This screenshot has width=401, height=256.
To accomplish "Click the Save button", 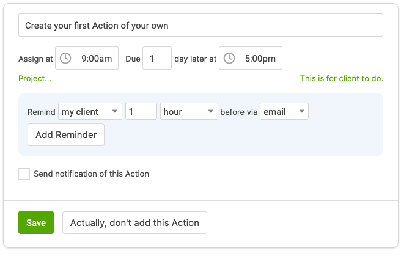I will (36, 223).
